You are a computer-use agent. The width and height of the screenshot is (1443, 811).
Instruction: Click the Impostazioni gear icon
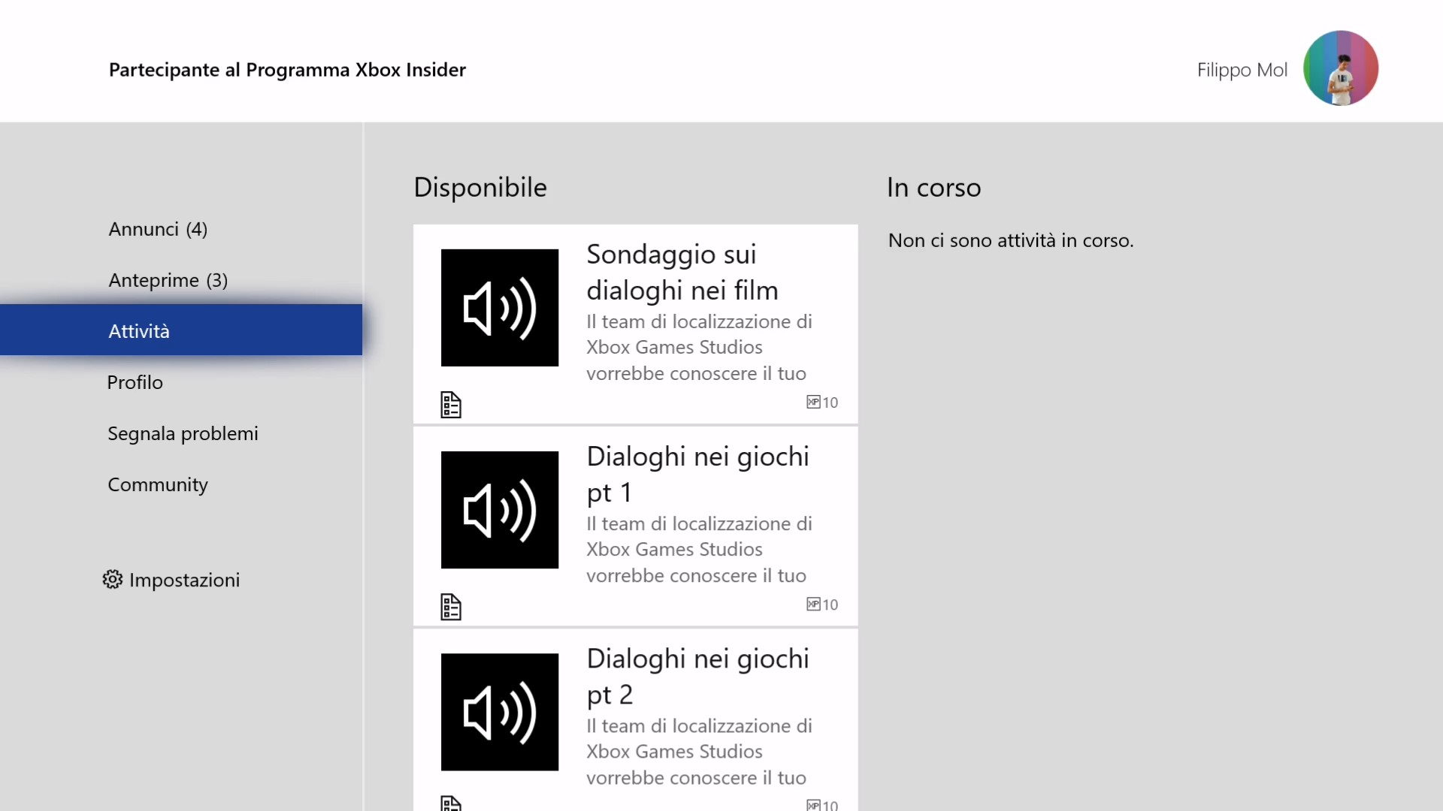[113, 580]
